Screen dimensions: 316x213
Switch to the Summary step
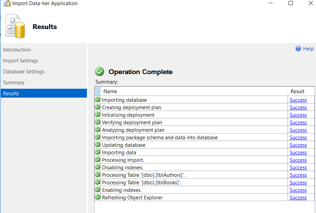(x=14, y=83)
